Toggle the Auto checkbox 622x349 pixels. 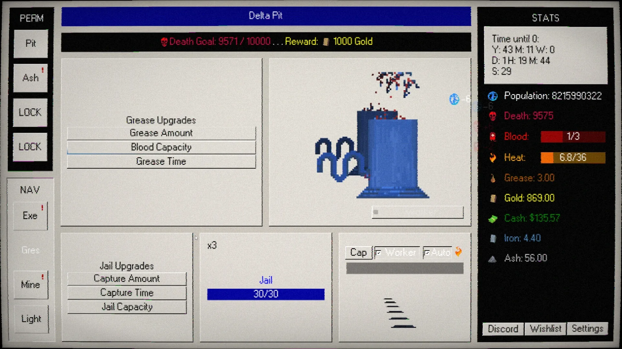click(x=427, y=253)
